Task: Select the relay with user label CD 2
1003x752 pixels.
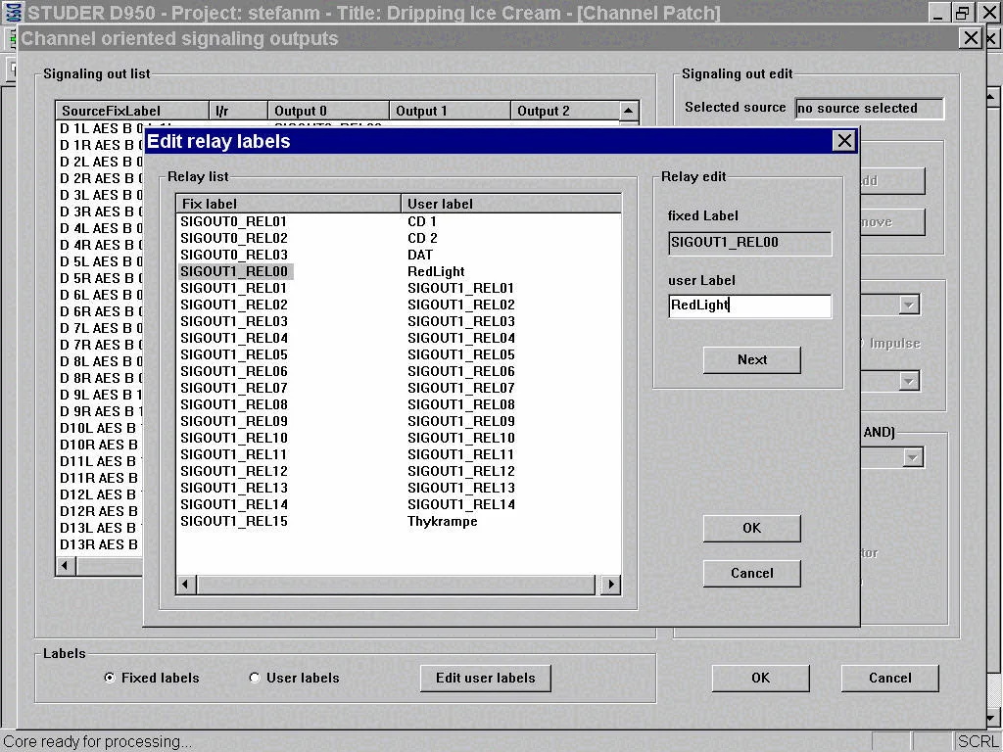Action: point(422,238)
